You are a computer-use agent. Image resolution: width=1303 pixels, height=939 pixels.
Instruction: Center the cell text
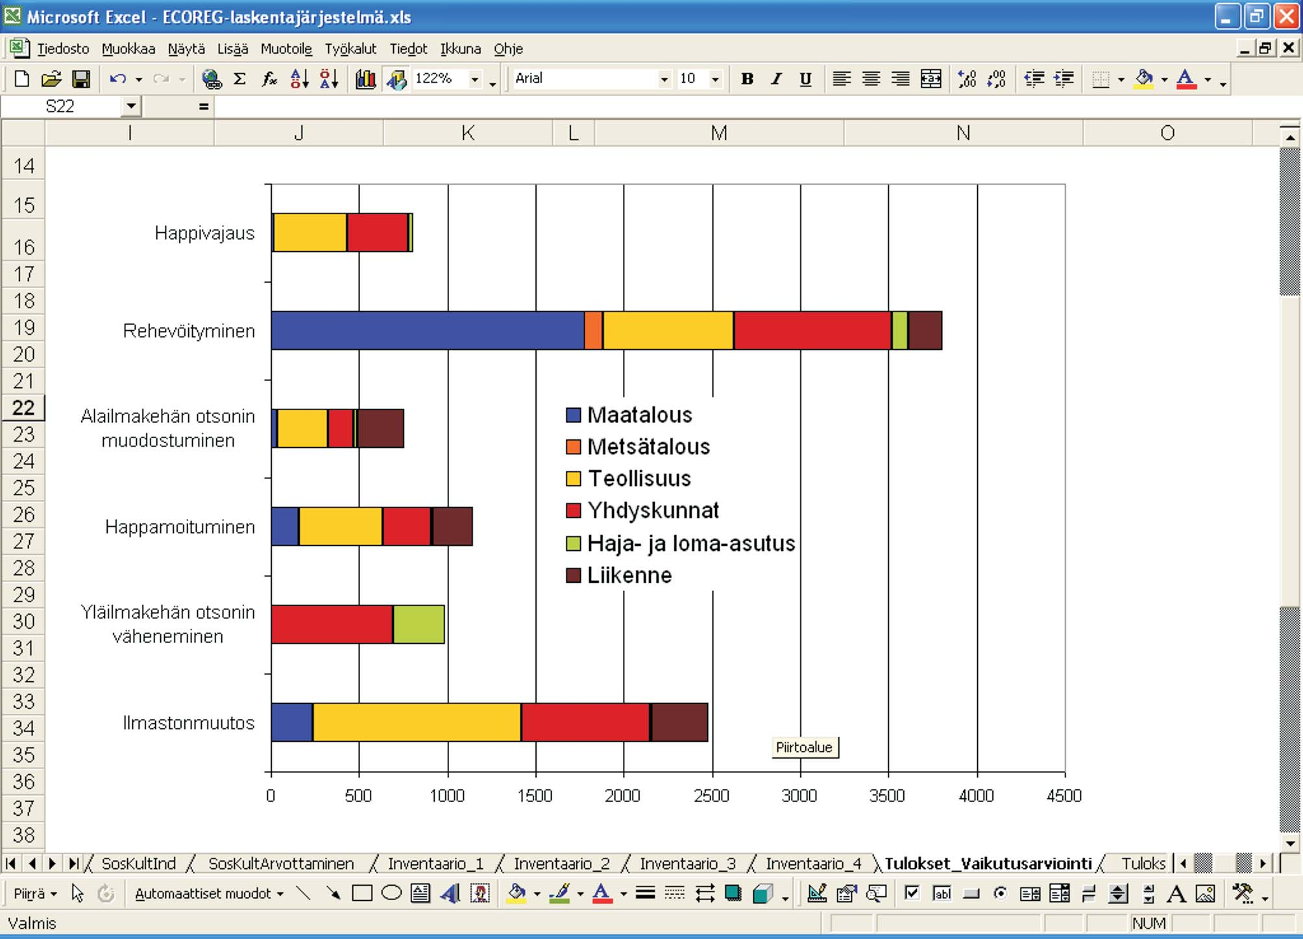[871, 79]
